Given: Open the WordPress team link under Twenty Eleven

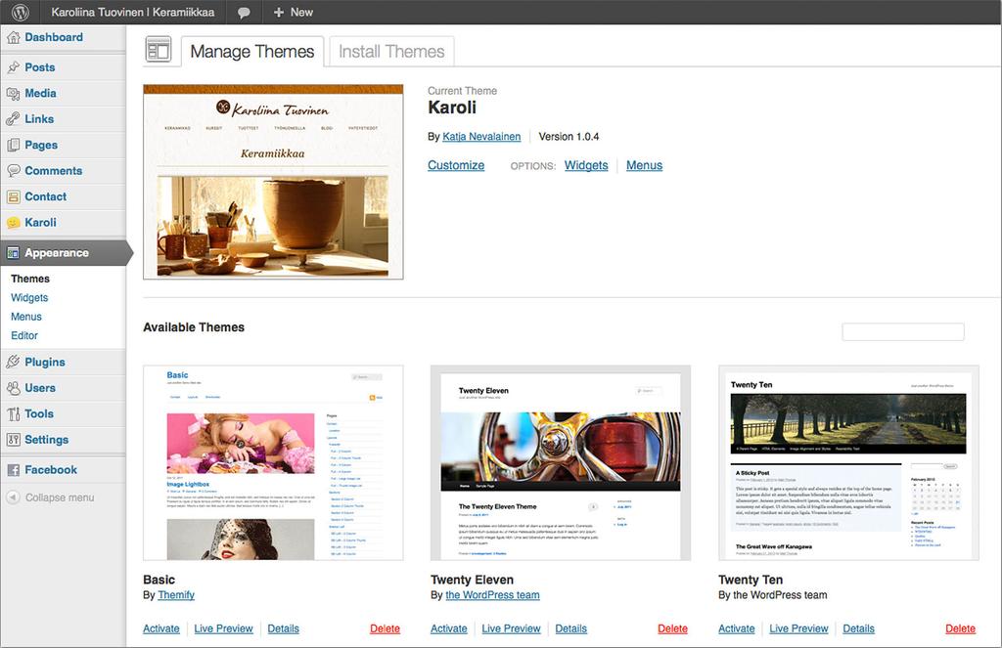Looking at the screenshot, I should (x=493, y=595).
